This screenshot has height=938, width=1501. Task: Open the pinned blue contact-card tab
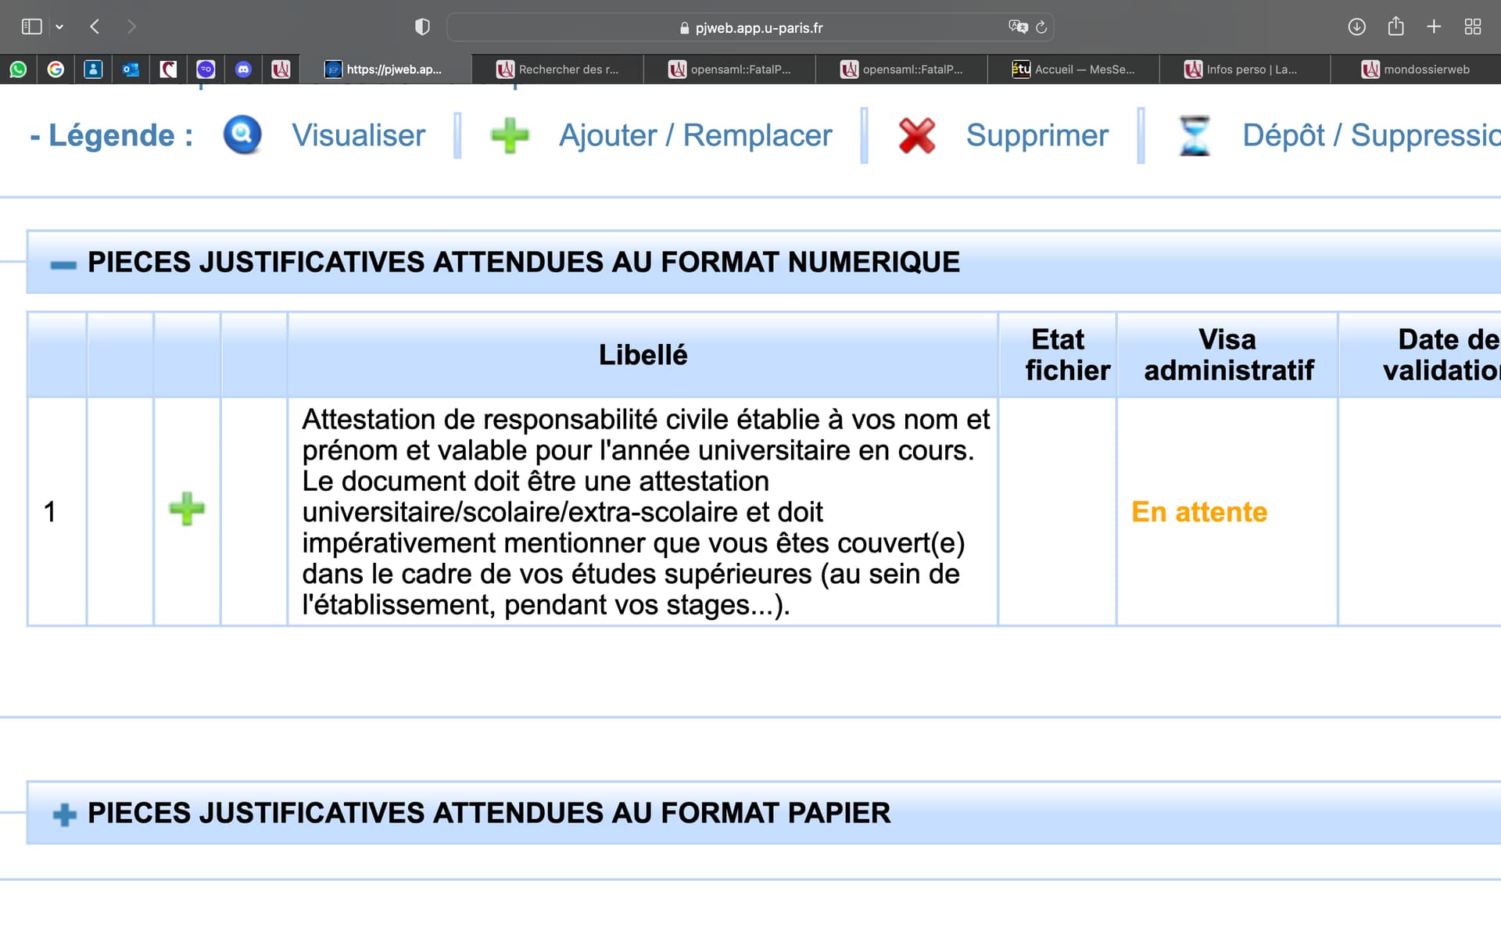(93, 70)
